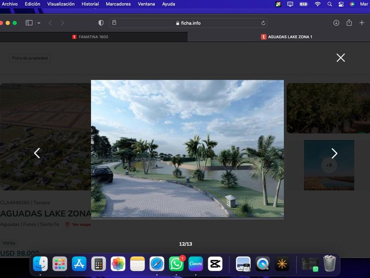Viewport: 370px width, 278px height.
Task: Open Safari downloads list
Action: point(336,23)
